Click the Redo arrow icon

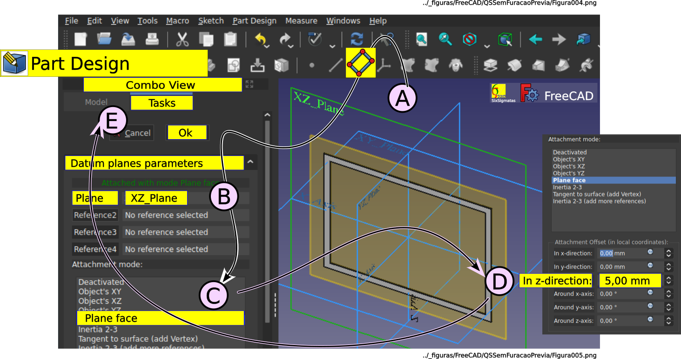pos(285,39)
